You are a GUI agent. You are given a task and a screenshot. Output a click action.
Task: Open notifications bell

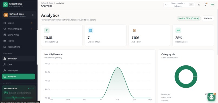(206, 5)
